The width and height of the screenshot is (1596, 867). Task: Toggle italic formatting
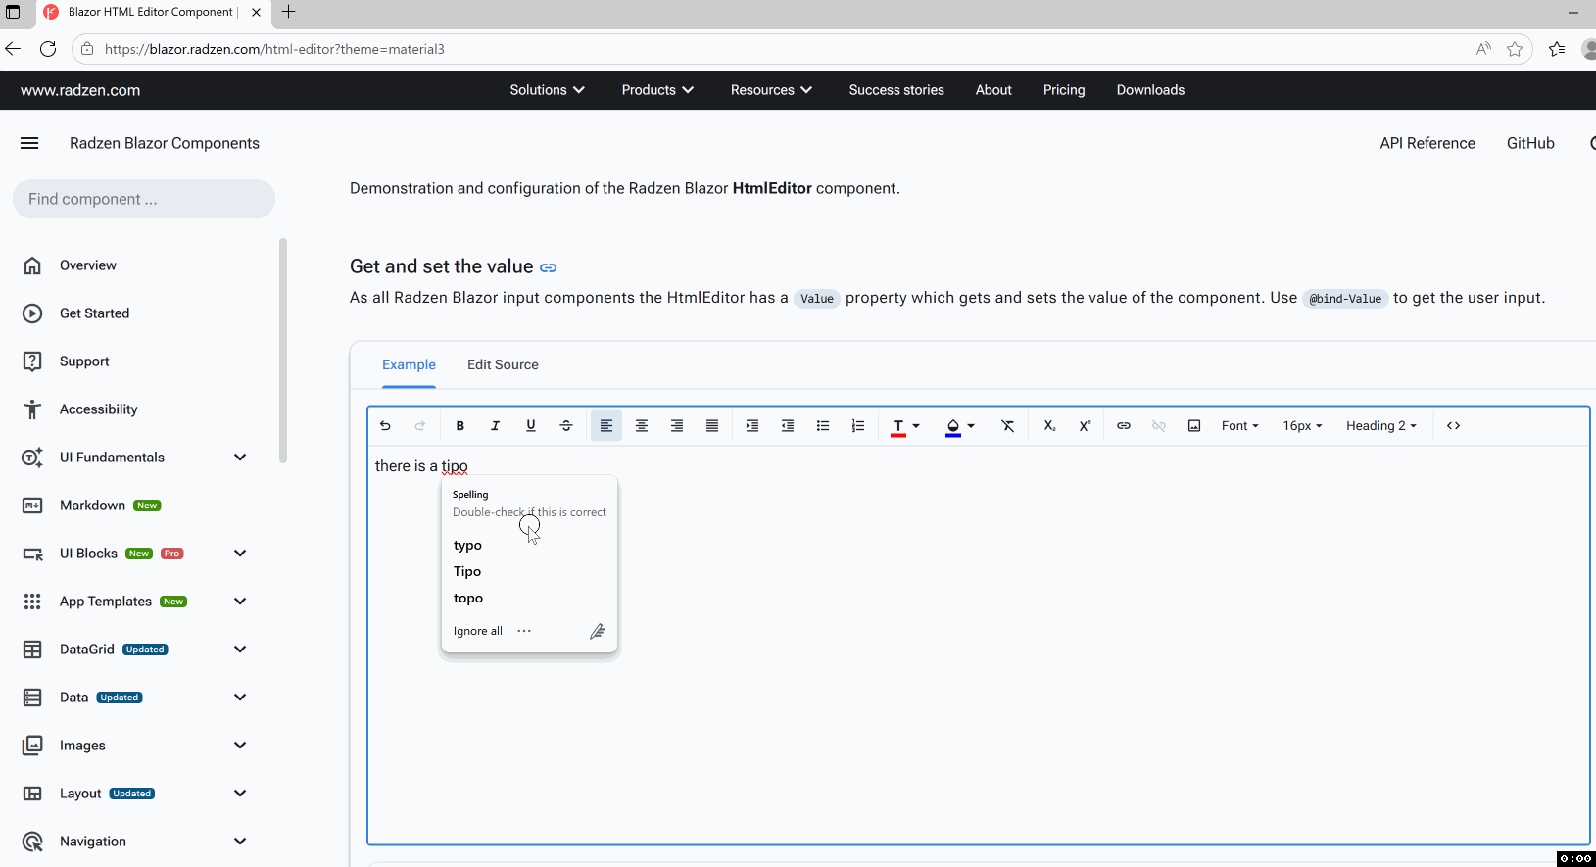tap(496, 426)
